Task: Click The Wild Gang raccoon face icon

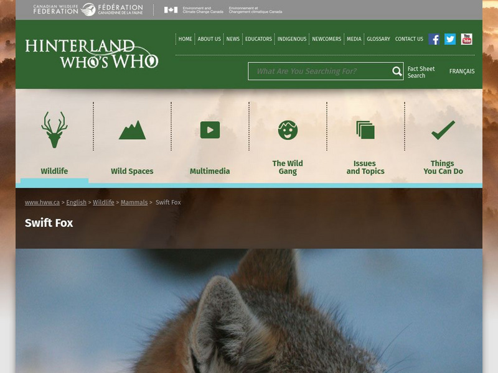Action: 288,129
